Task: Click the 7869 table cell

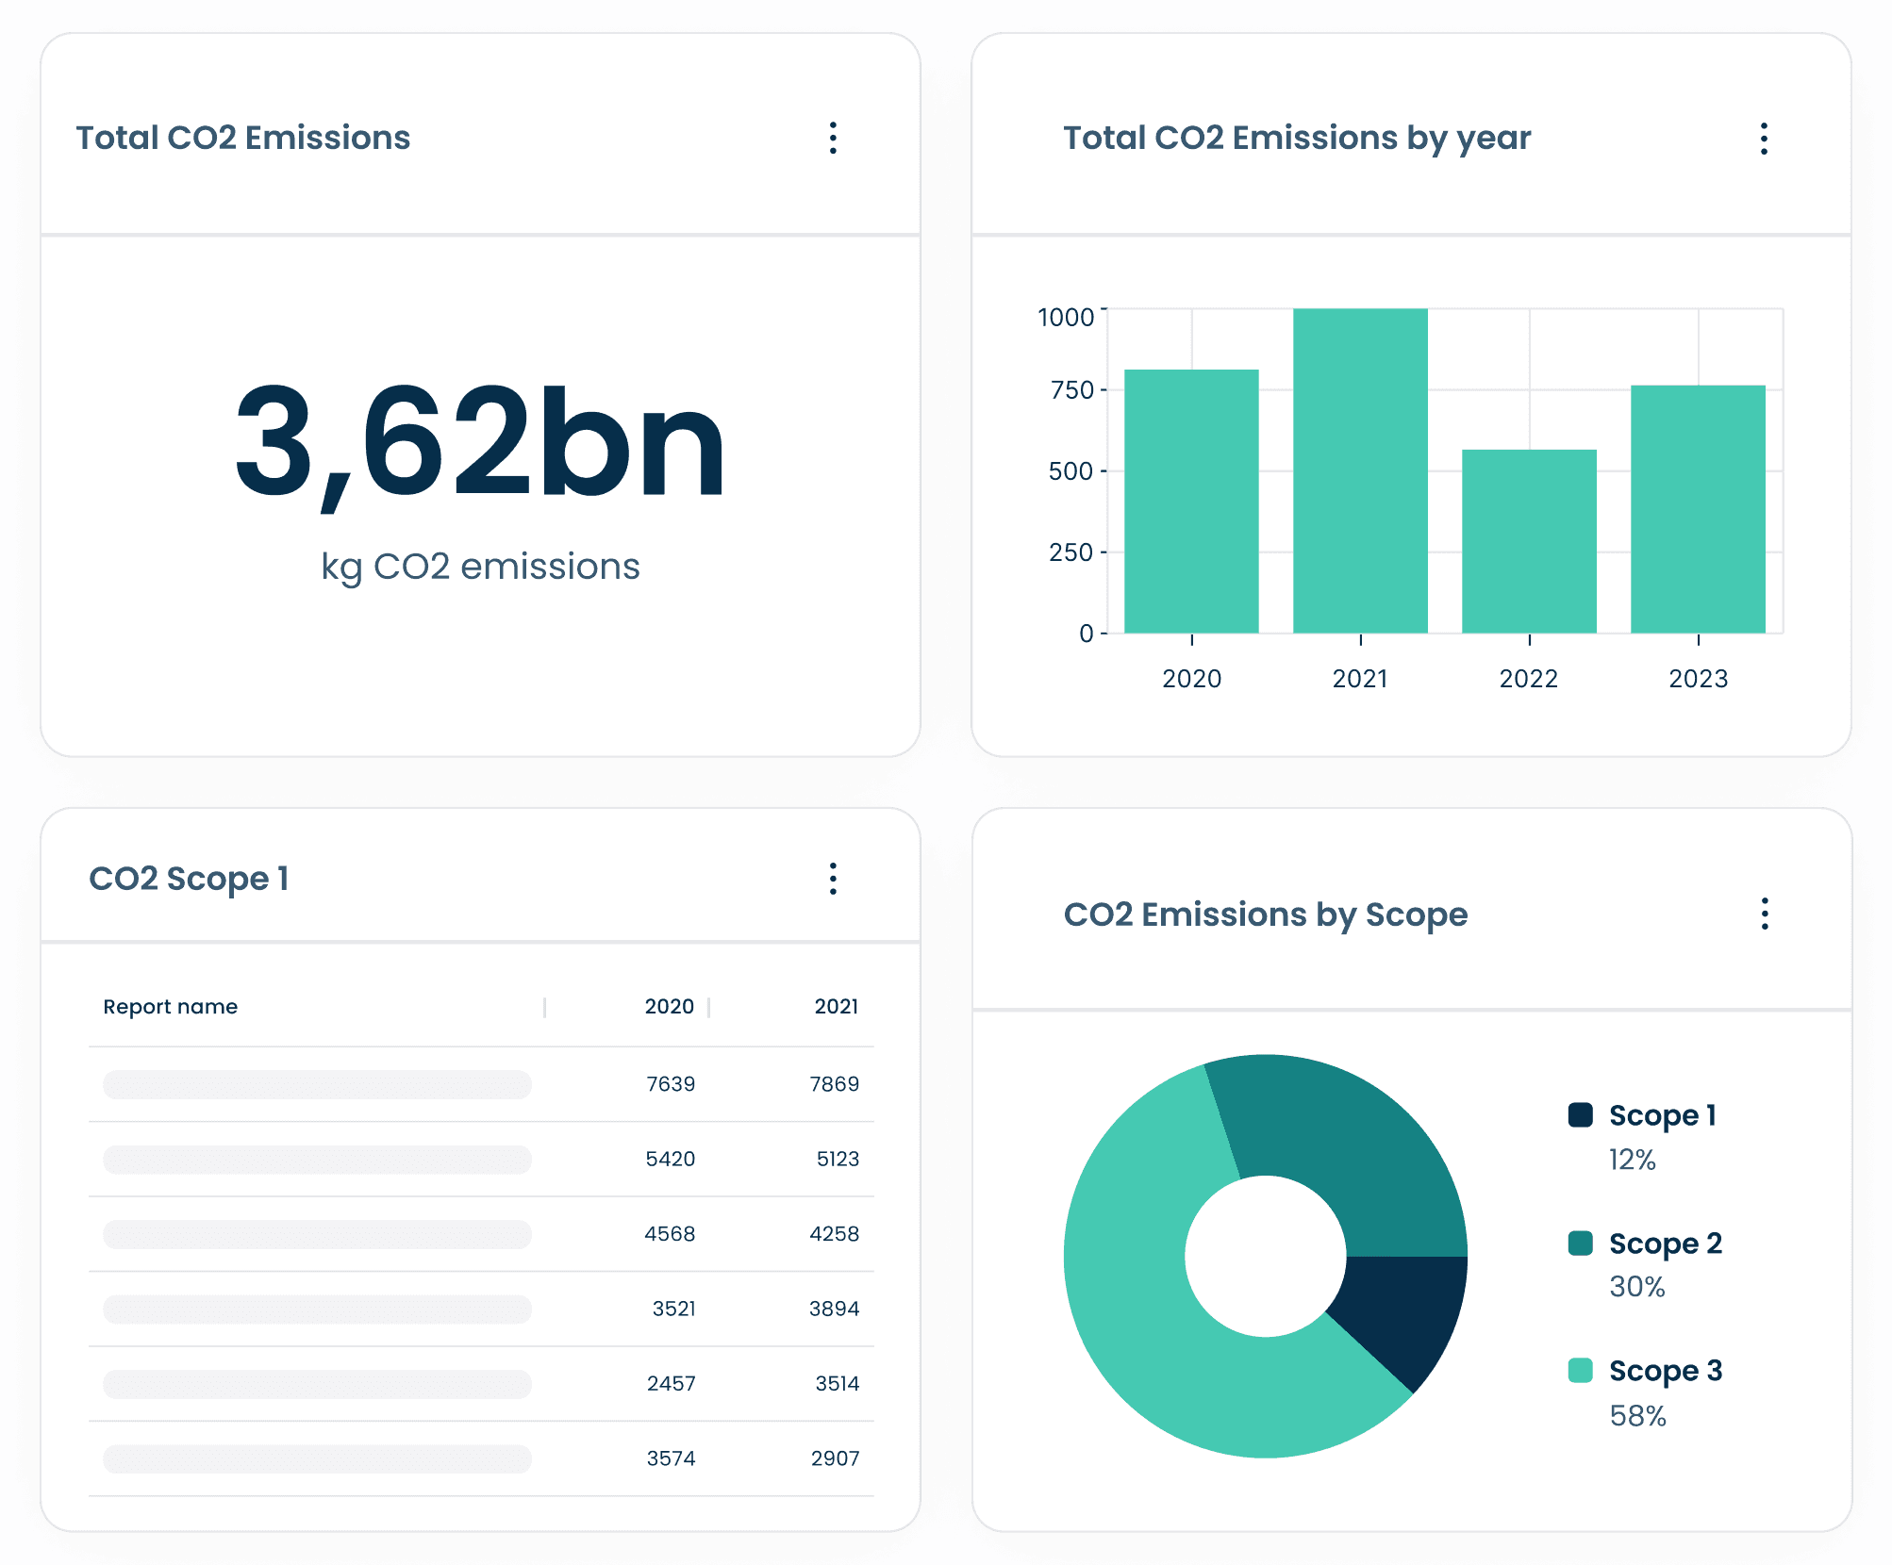Action: coord(835,1084)
